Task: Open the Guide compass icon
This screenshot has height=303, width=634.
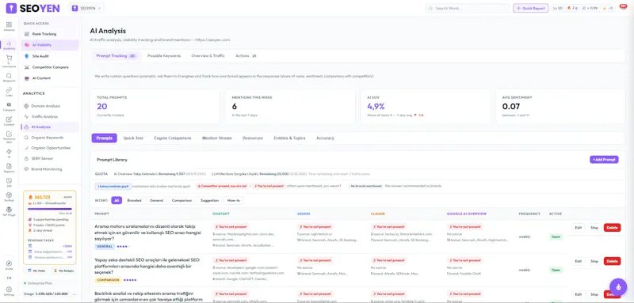Action: (9, 265)
